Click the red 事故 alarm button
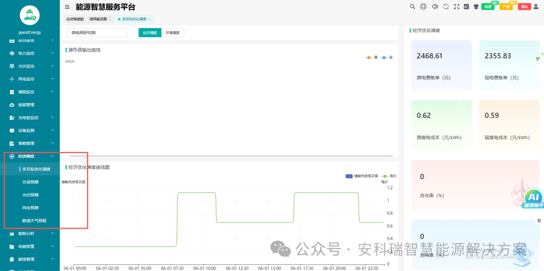The image size is (544, 271). tap(524, 7)
